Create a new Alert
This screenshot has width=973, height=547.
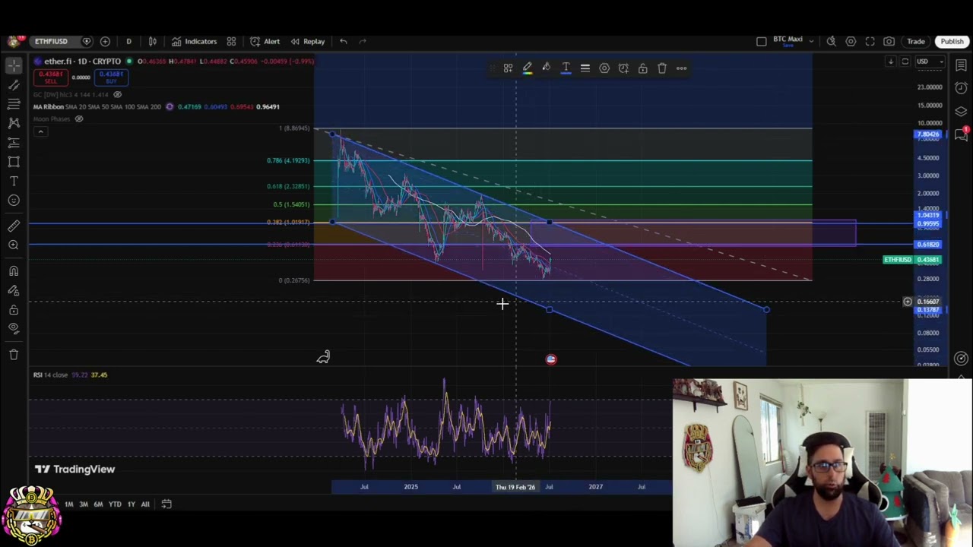coord(265,41)
